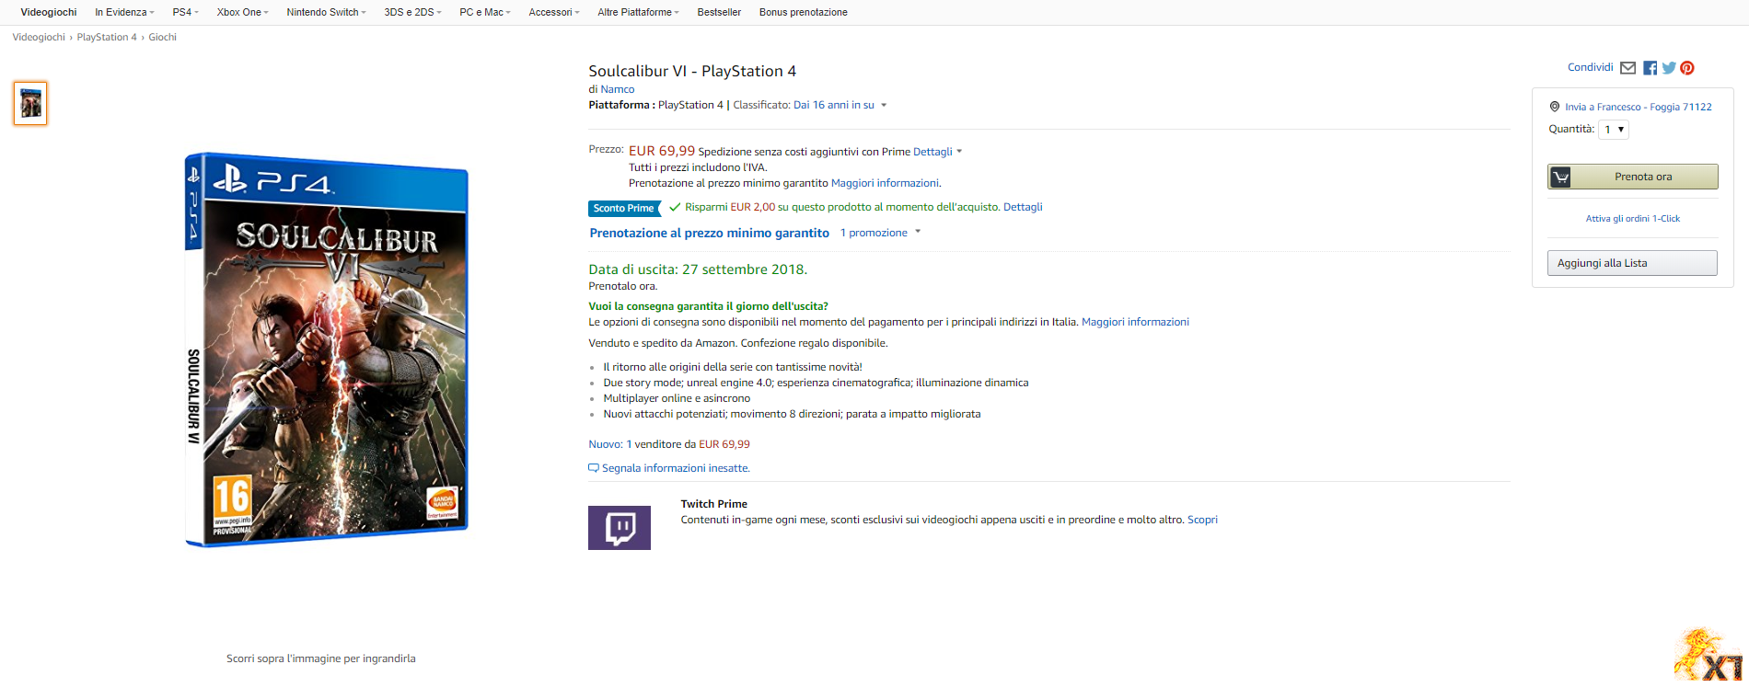Share product via email icon
The image size is (1749, 687).
[x=1627, y=68]
